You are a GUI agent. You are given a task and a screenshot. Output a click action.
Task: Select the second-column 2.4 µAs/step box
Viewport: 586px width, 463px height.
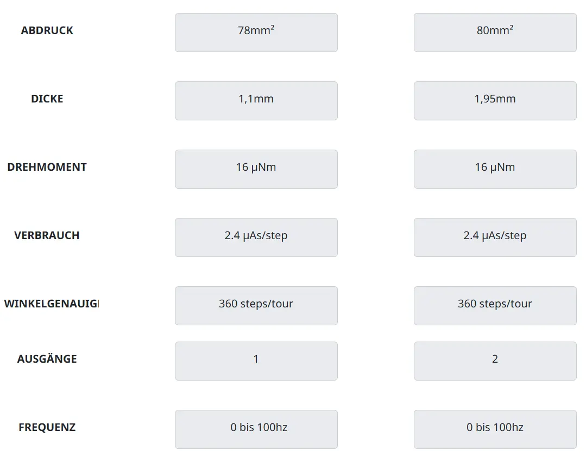[495, 237]
